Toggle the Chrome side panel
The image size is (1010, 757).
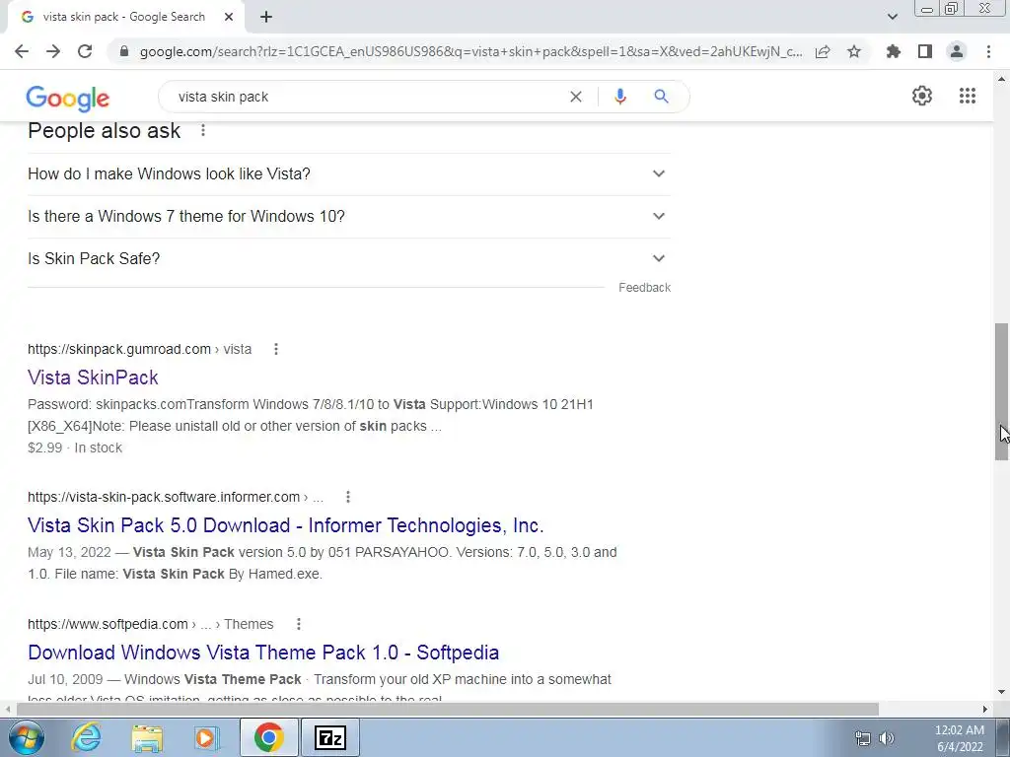click(x=925, y=51)
